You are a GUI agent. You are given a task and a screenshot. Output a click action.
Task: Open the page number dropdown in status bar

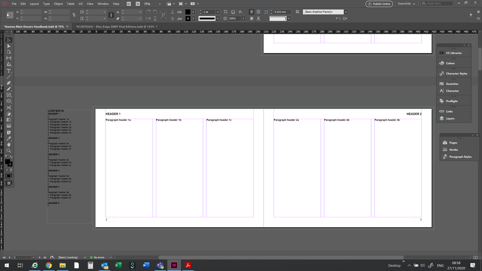click(x=33, y=257)
